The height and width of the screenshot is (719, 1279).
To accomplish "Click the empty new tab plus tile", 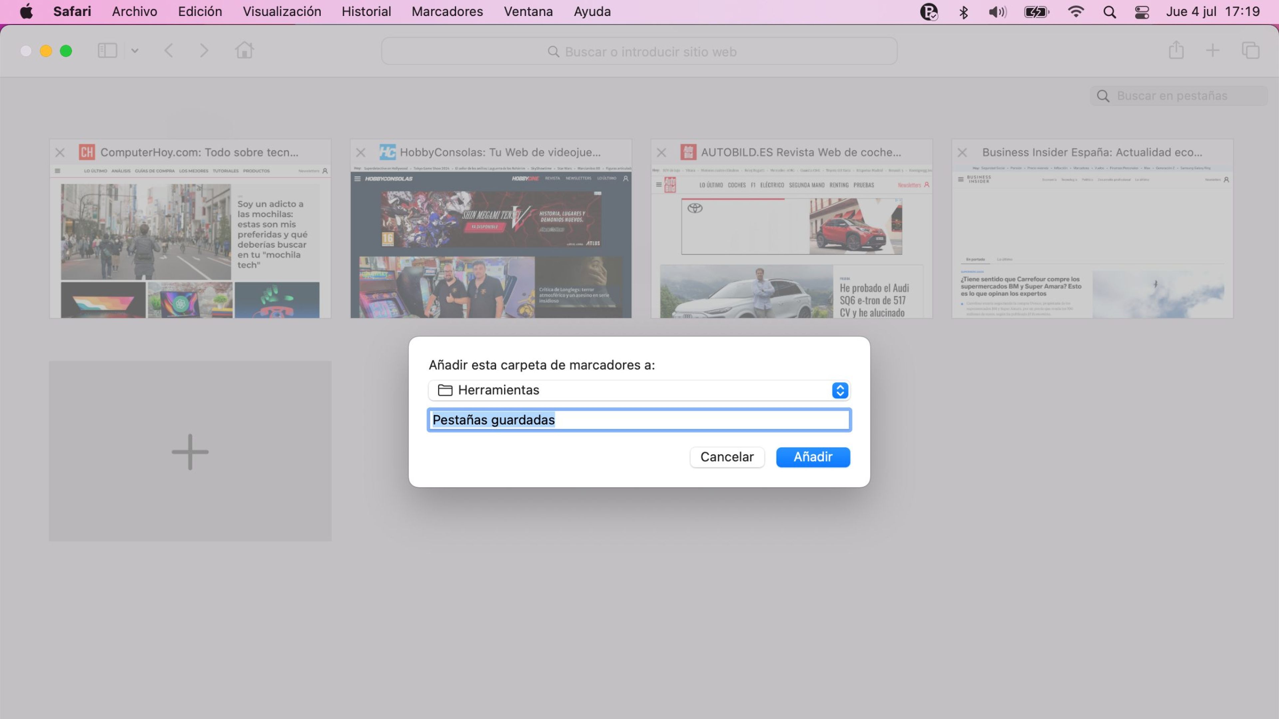I will pos(190,451).
